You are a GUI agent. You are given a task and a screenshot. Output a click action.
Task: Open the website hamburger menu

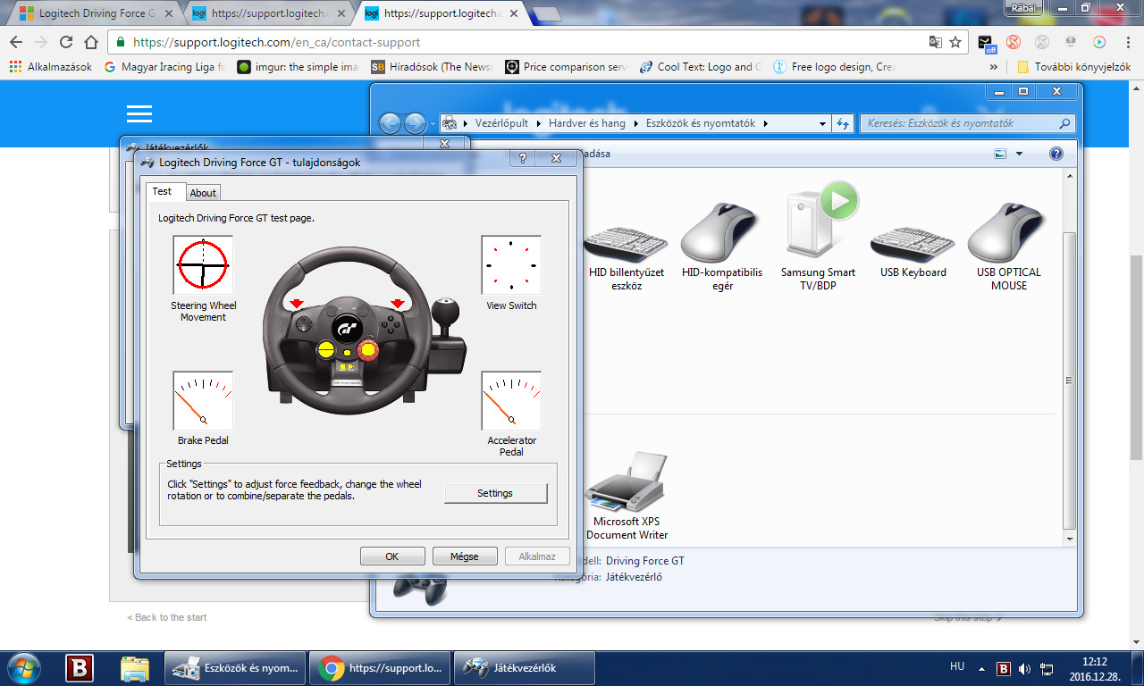coord(139,113)
